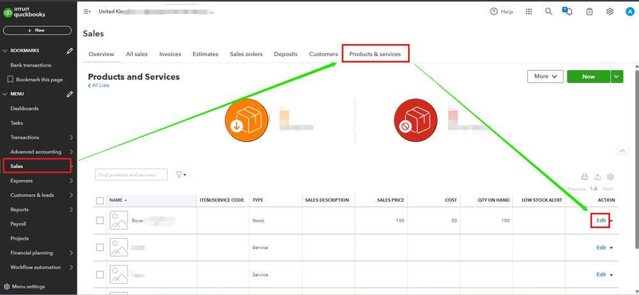
Task: Open the apps grid icon
Action: pos(528,11)
